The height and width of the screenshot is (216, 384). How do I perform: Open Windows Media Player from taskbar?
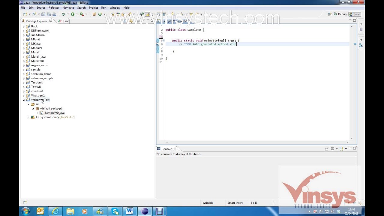click(x=85, y=211)
